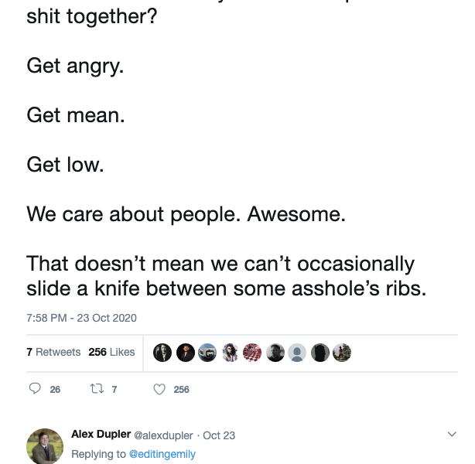475x464 pixels.
Task: Click the Alex Dupler display name
Action: (101, 435)
